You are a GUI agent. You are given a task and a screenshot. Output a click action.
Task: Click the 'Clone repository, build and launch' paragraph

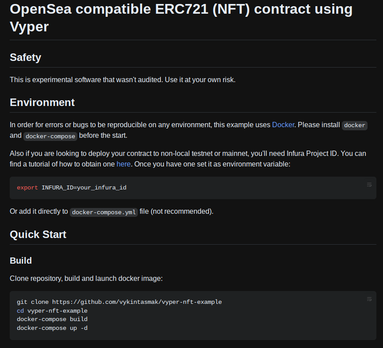pyautogui.click(x=86, y=278)
